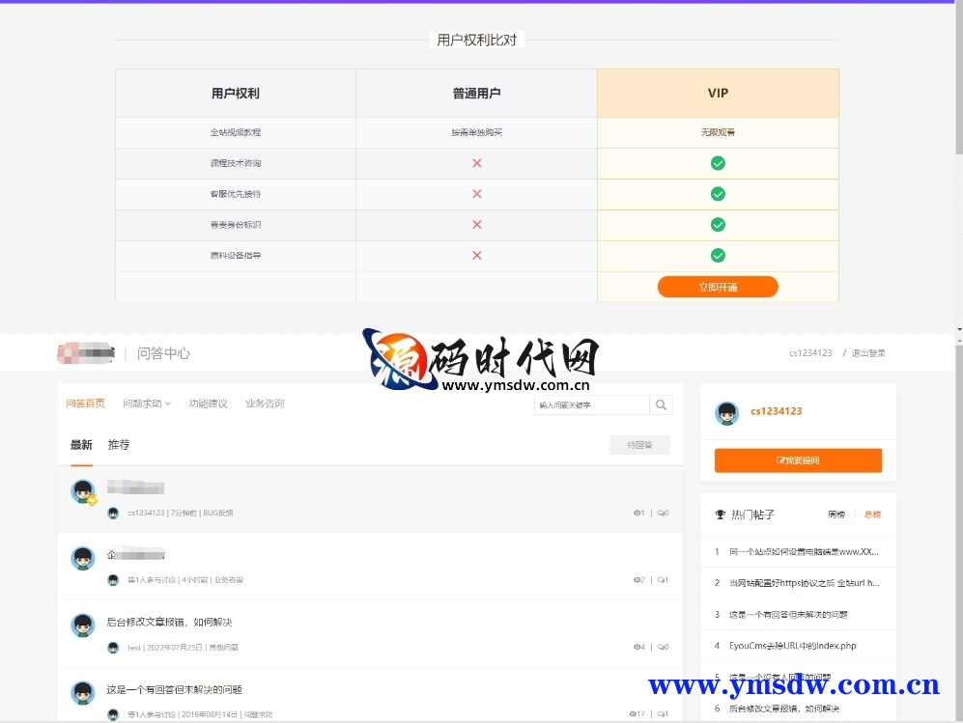The image size is (963, 723).
Task: Switch to the 推荐 tab
Action: 119,445
